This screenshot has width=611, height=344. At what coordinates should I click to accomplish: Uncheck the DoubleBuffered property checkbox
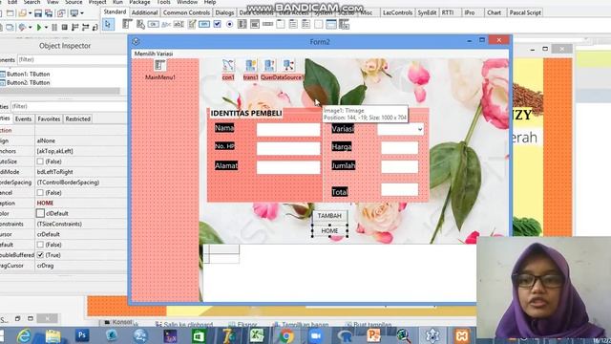[x=40, y=255]
